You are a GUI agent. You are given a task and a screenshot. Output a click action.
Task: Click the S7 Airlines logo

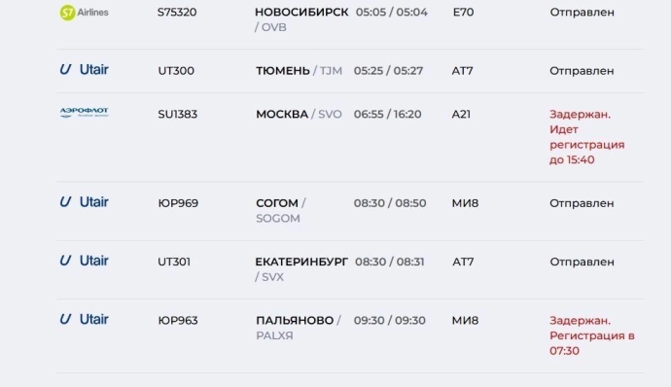[84, 13]
